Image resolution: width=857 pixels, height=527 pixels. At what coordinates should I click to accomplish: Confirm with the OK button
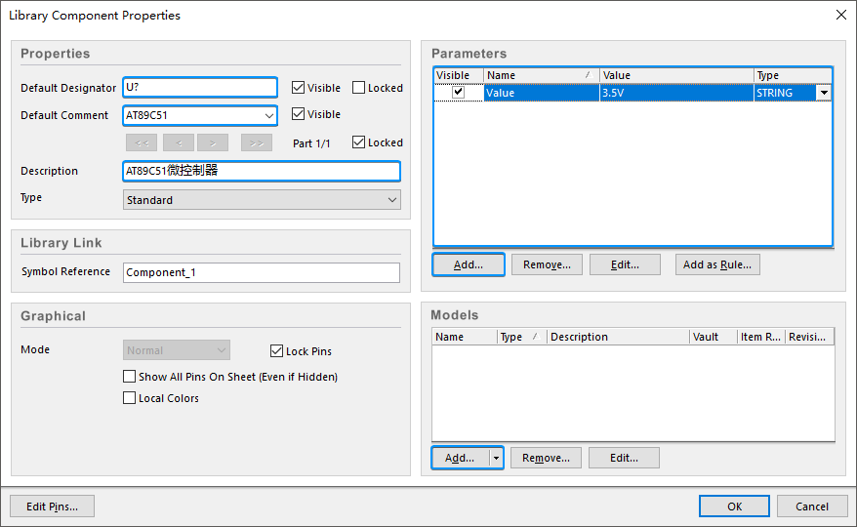point(734,507)
